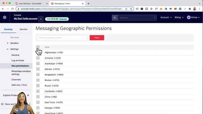Click the red Filter button
The height and width of the screenshot is (114, 203).
97,38
